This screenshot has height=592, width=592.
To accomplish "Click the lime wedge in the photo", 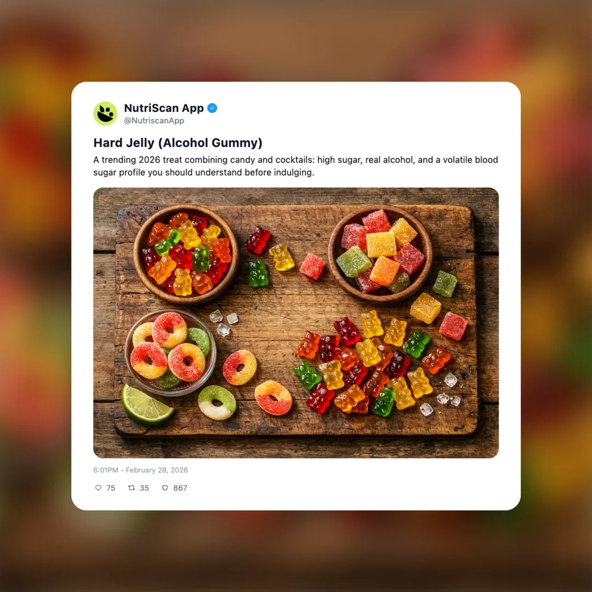I will (147, 405).
